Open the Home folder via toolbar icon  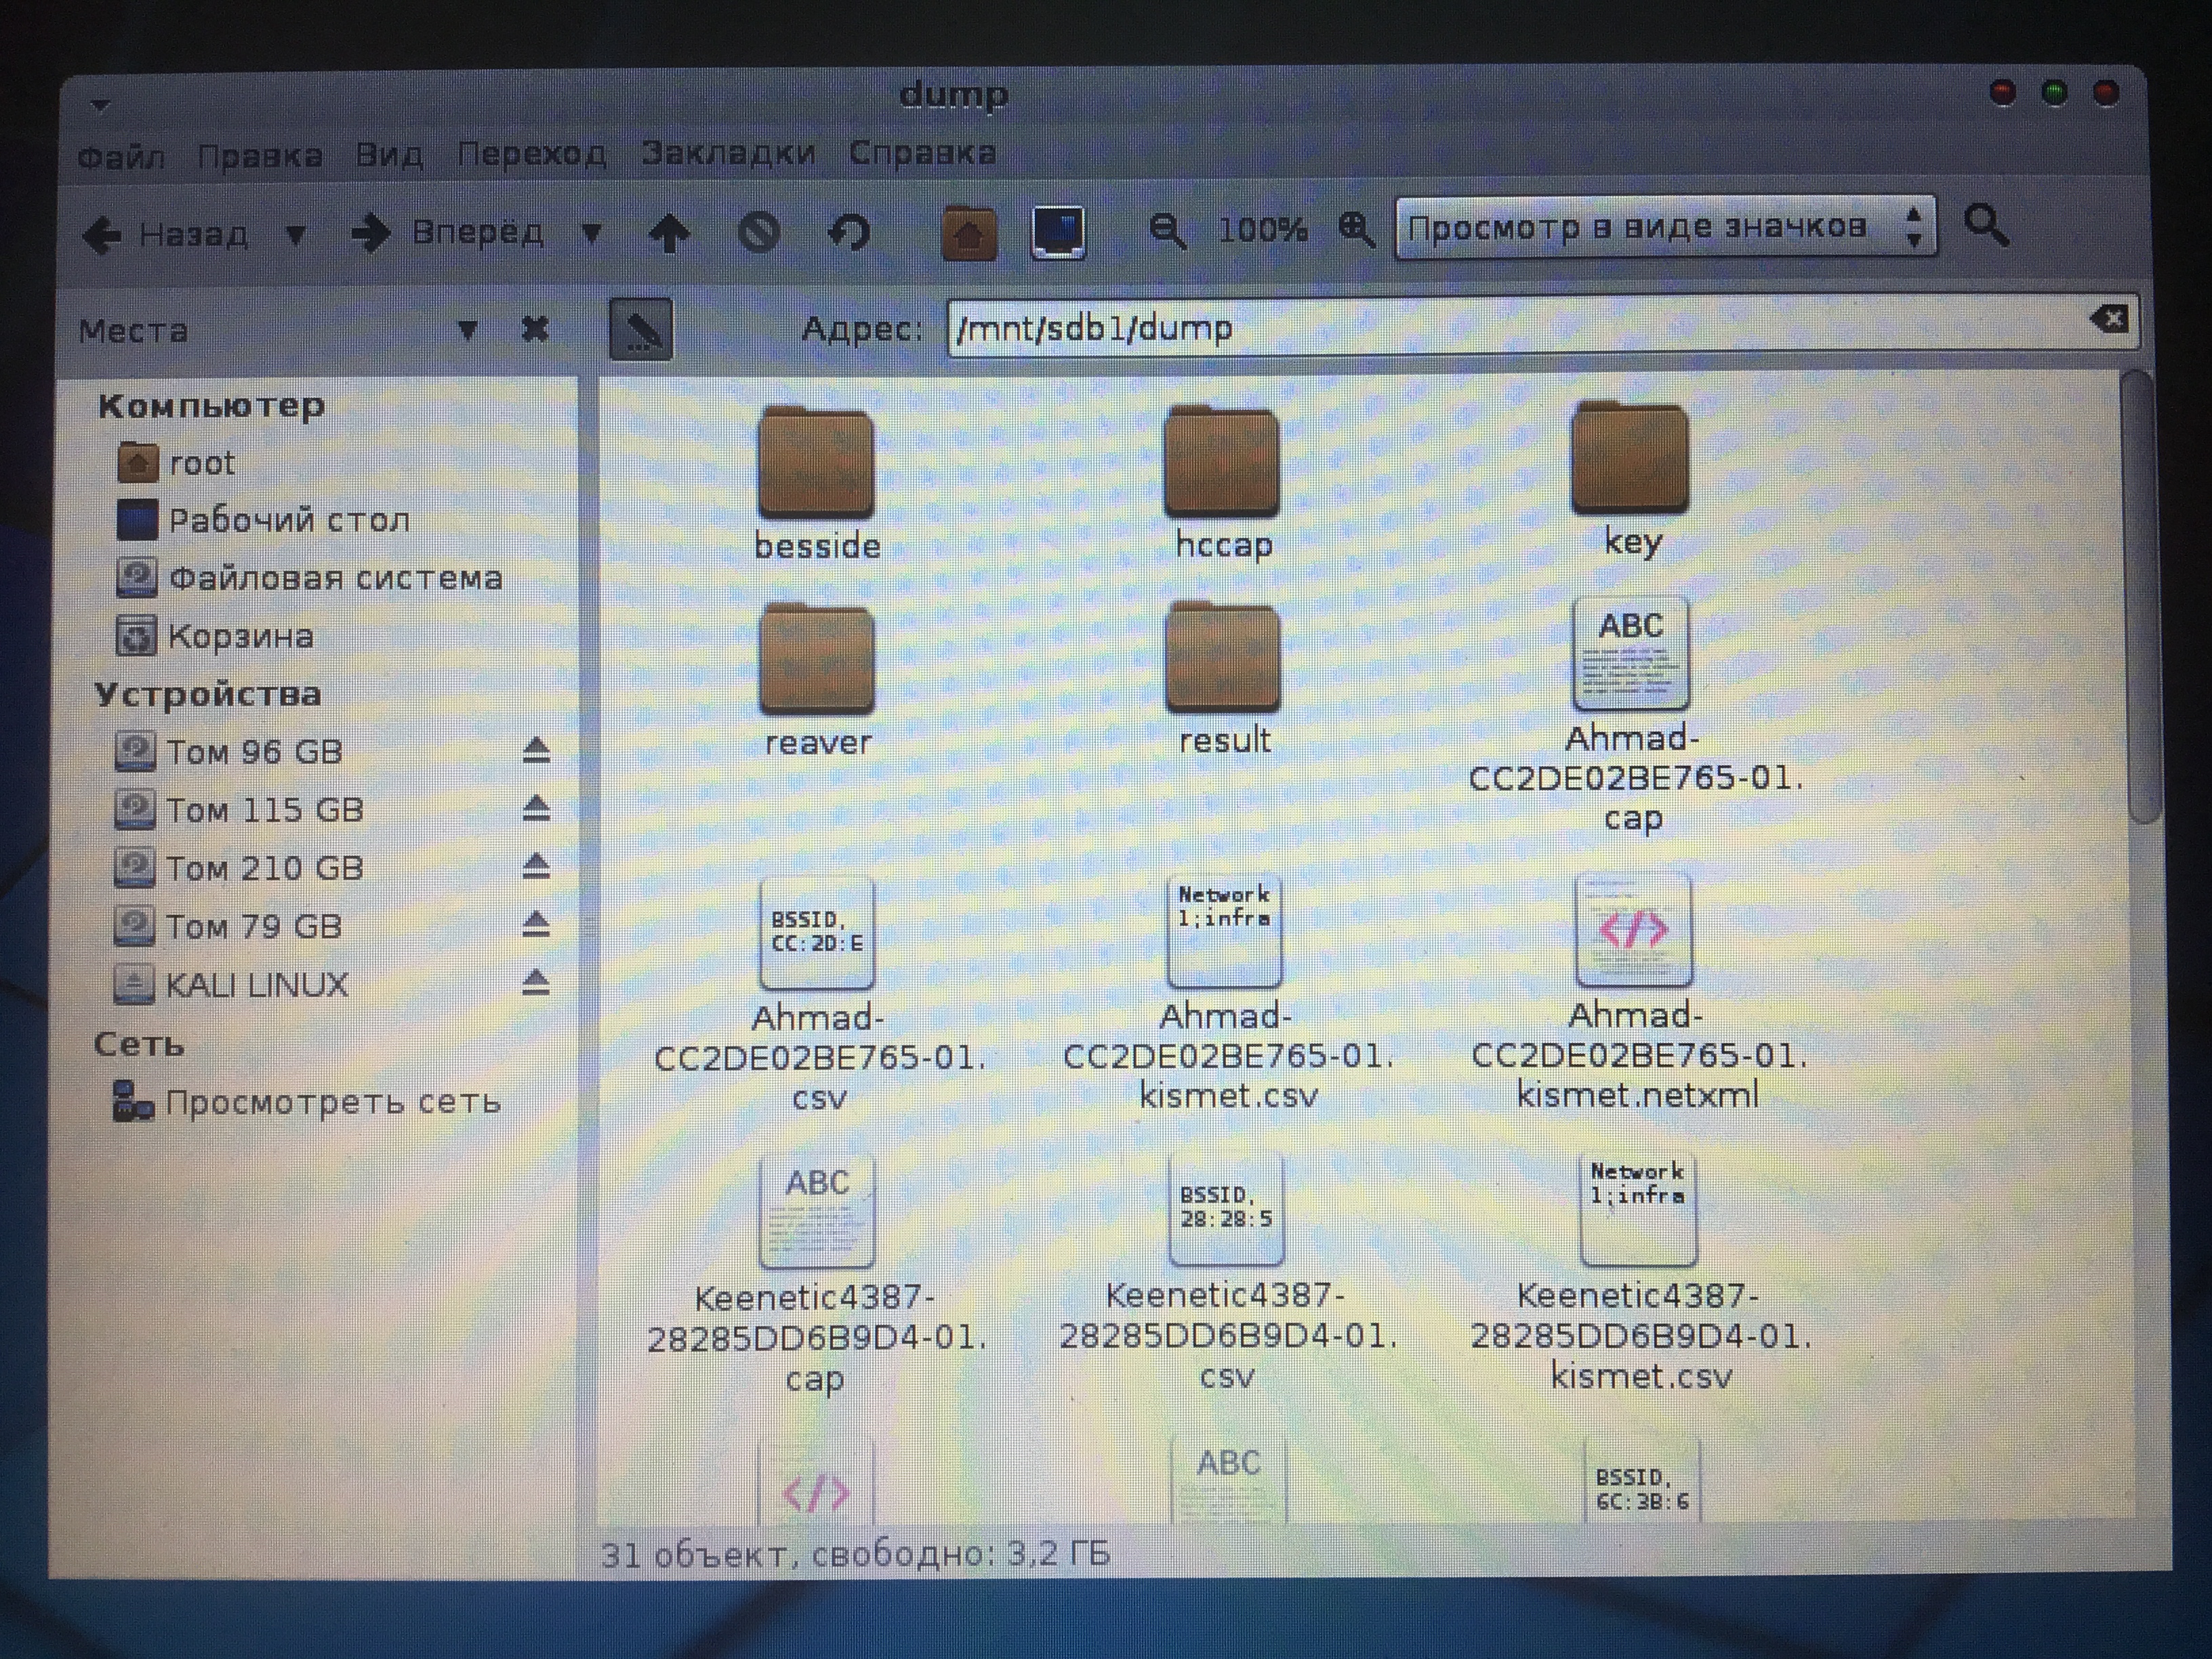pos(968,233)
